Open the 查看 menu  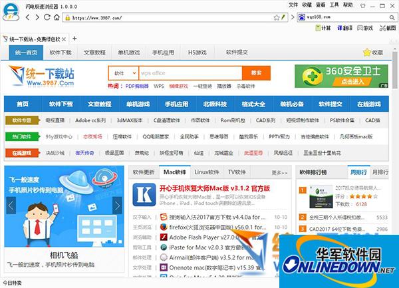(x=321, y=5)
